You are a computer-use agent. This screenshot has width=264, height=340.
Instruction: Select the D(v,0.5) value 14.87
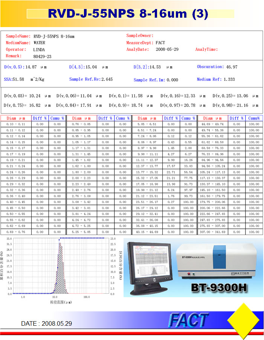[x=31, y=67]
